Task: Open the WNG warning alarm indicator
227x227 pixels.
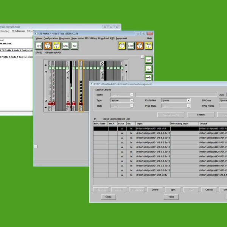Action: pyautogui.click(x=65, y=46)
